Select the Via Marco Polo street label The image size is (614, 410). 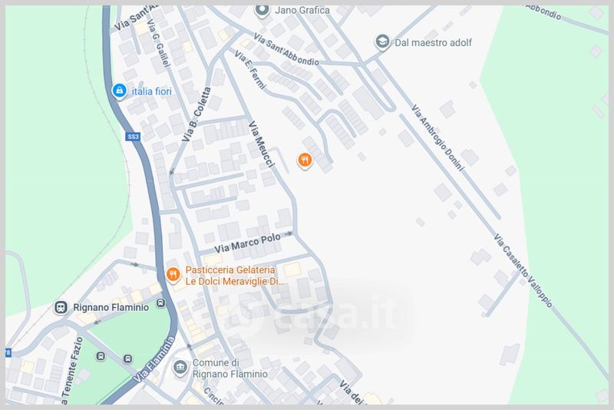click(x=247, y=243)
